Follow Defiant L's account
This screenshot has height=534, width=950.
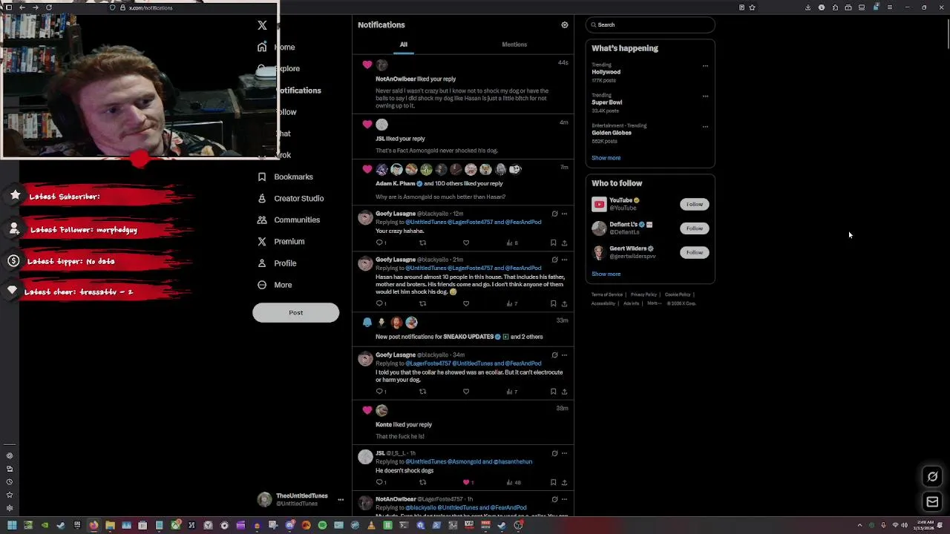694,228
